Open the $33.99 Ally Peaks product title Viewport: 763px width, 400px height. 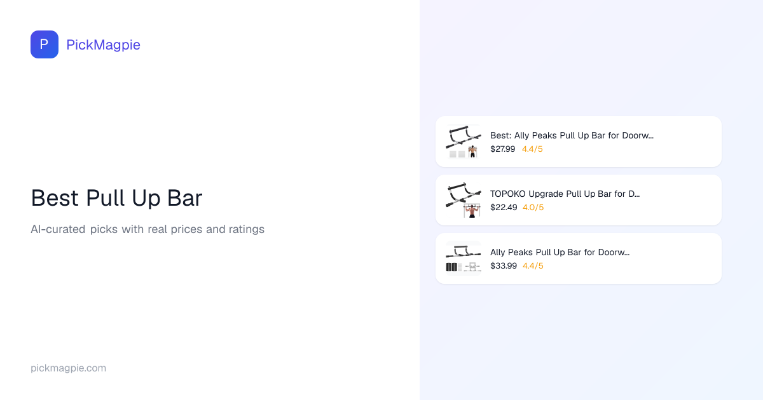tap(560, 252)
